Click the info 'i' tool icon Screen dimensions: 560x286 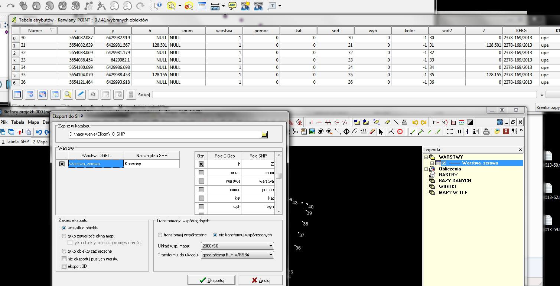pos(467,132)
